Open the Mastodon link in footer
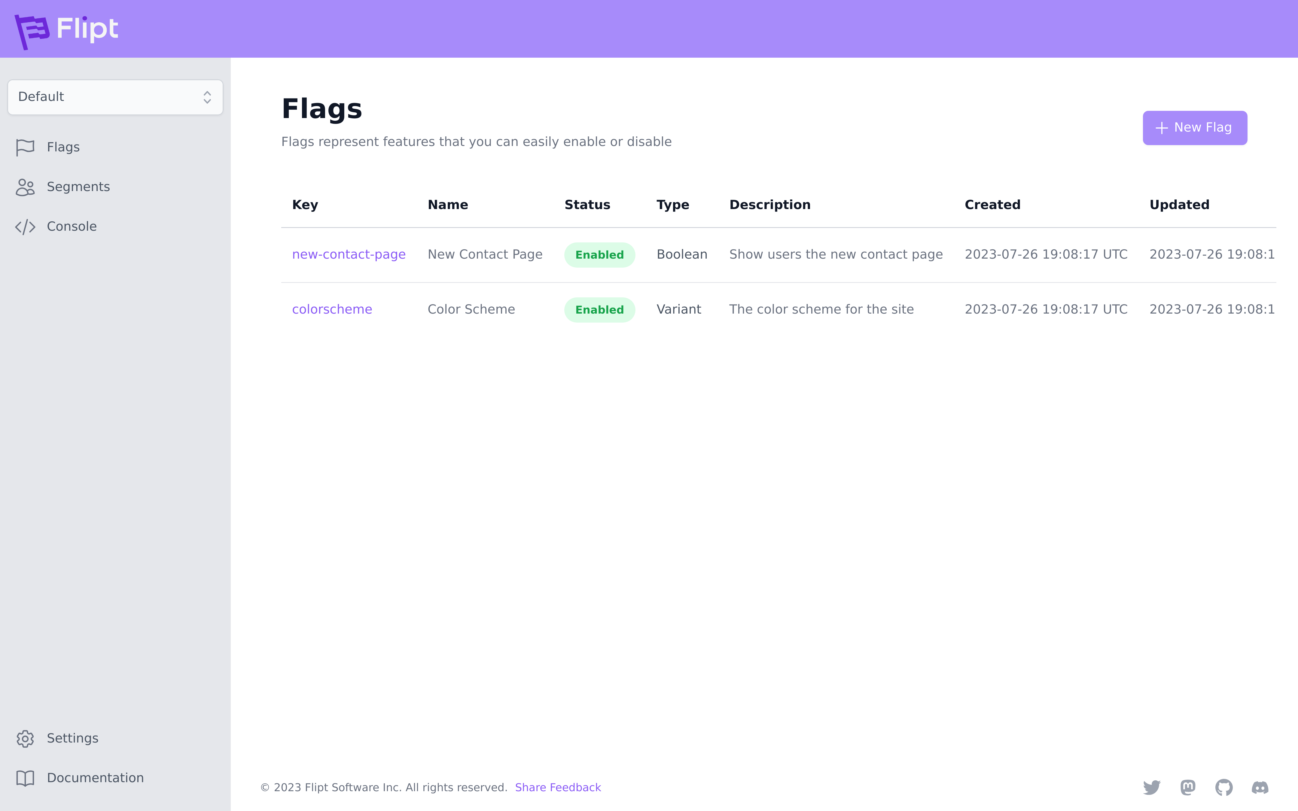The image size is (1298, 811). click(x=1187, y=787)
